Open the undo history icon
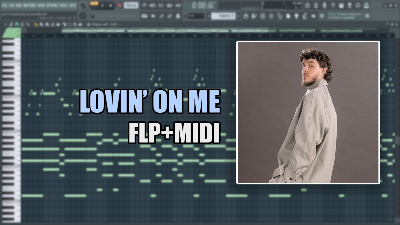 coord(307,6)
